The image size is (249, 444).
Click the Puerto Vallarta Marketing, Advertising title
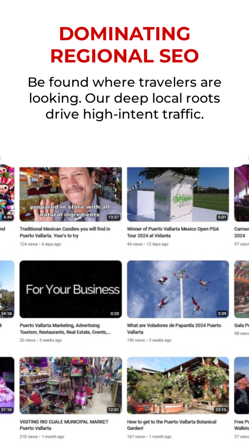[x=65, y=329]
